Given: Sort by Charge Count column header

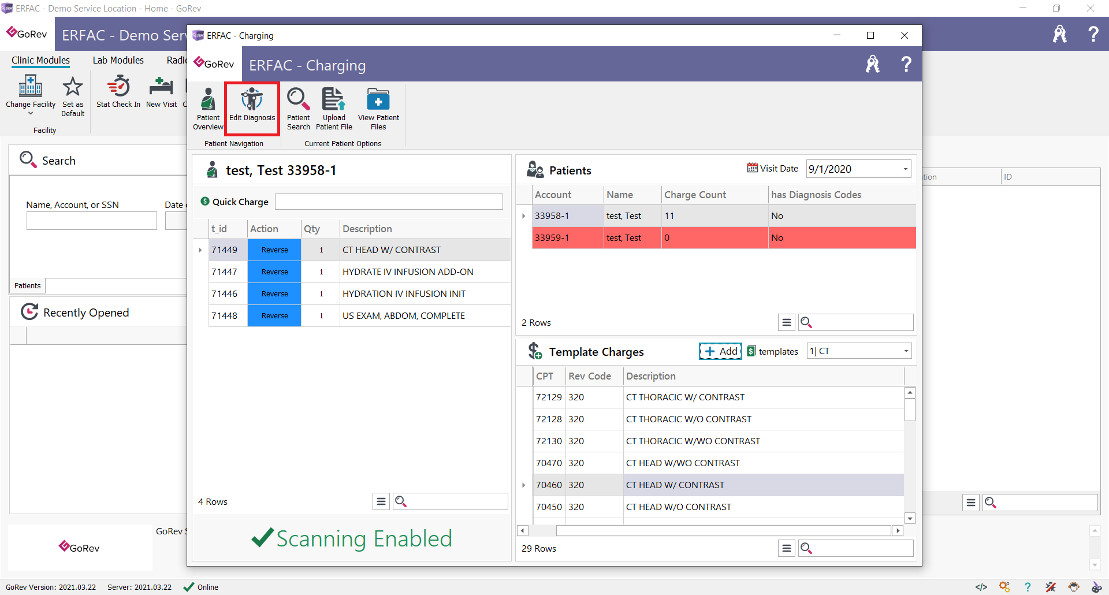Looking at the screenshot, I should click(x=714, y=195).
